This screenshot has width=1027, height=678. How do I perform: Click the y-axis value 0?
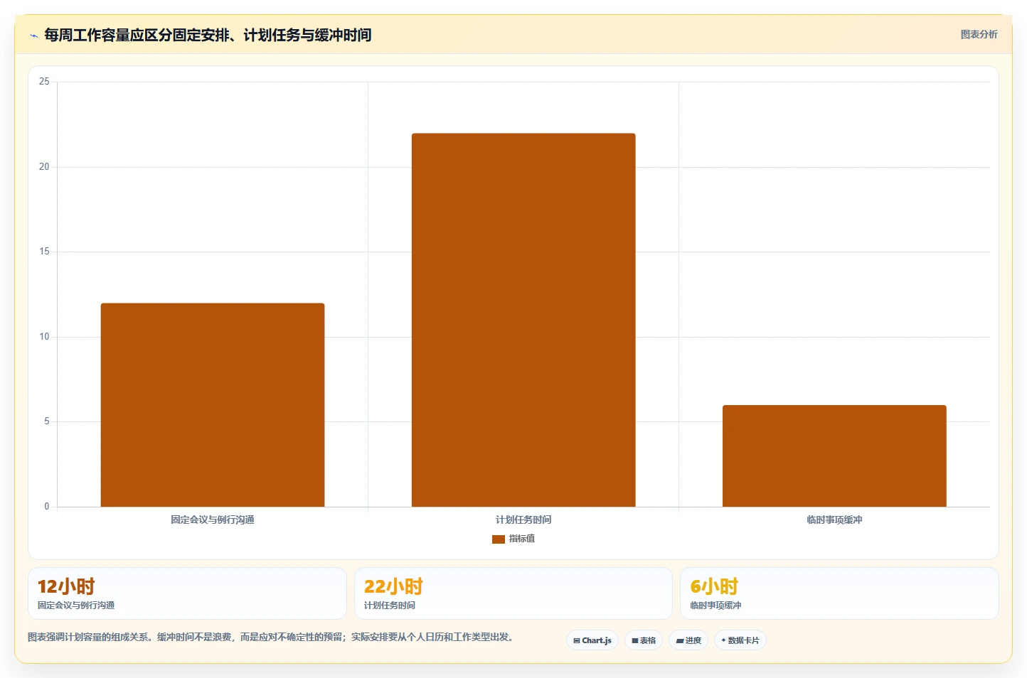(47, 507)
